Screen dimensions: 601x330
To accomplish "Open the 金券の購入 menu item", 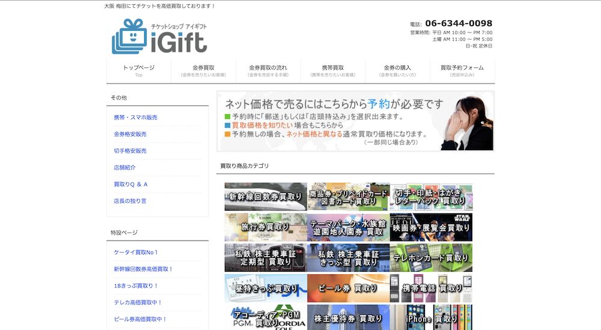I will coord(397,71).
